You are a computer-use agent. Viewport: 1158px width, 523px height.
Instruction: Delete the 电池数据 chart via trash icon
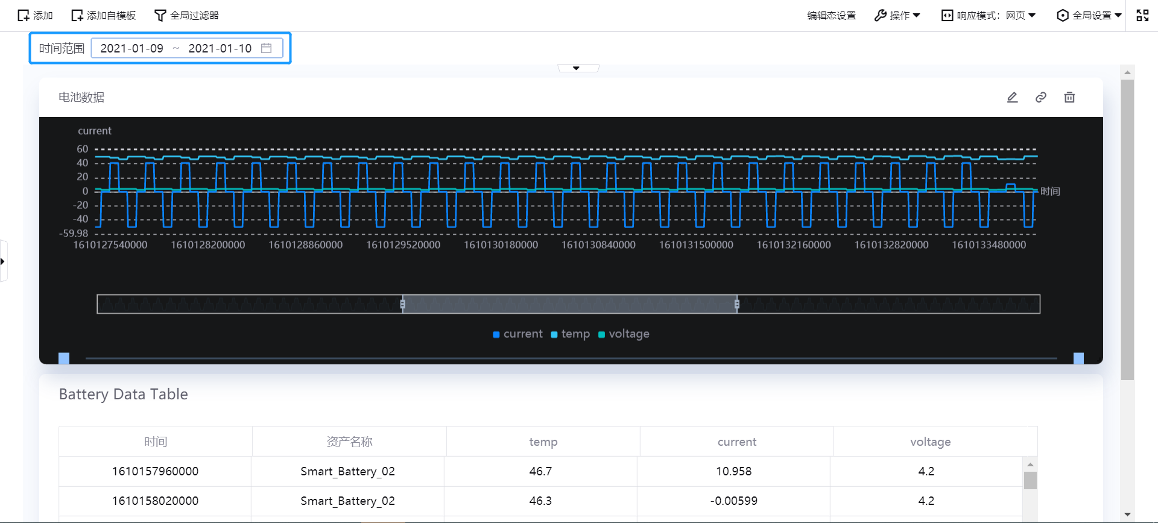tap(1069, 97)
